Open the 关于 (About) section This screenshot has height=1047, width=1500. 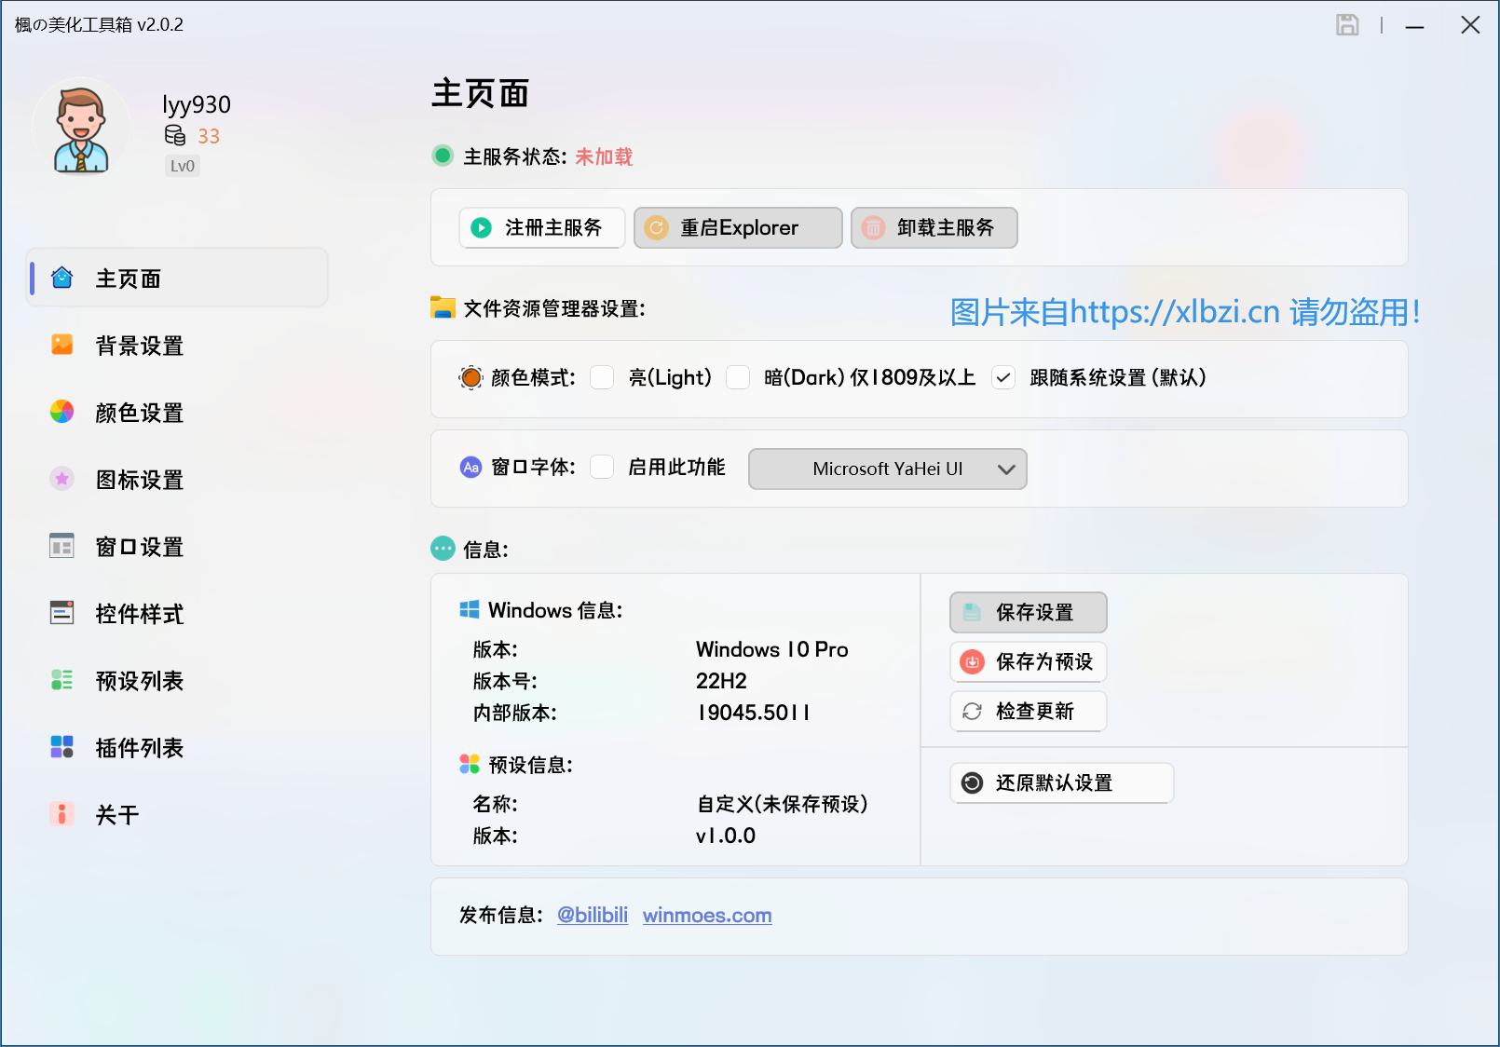116,814
